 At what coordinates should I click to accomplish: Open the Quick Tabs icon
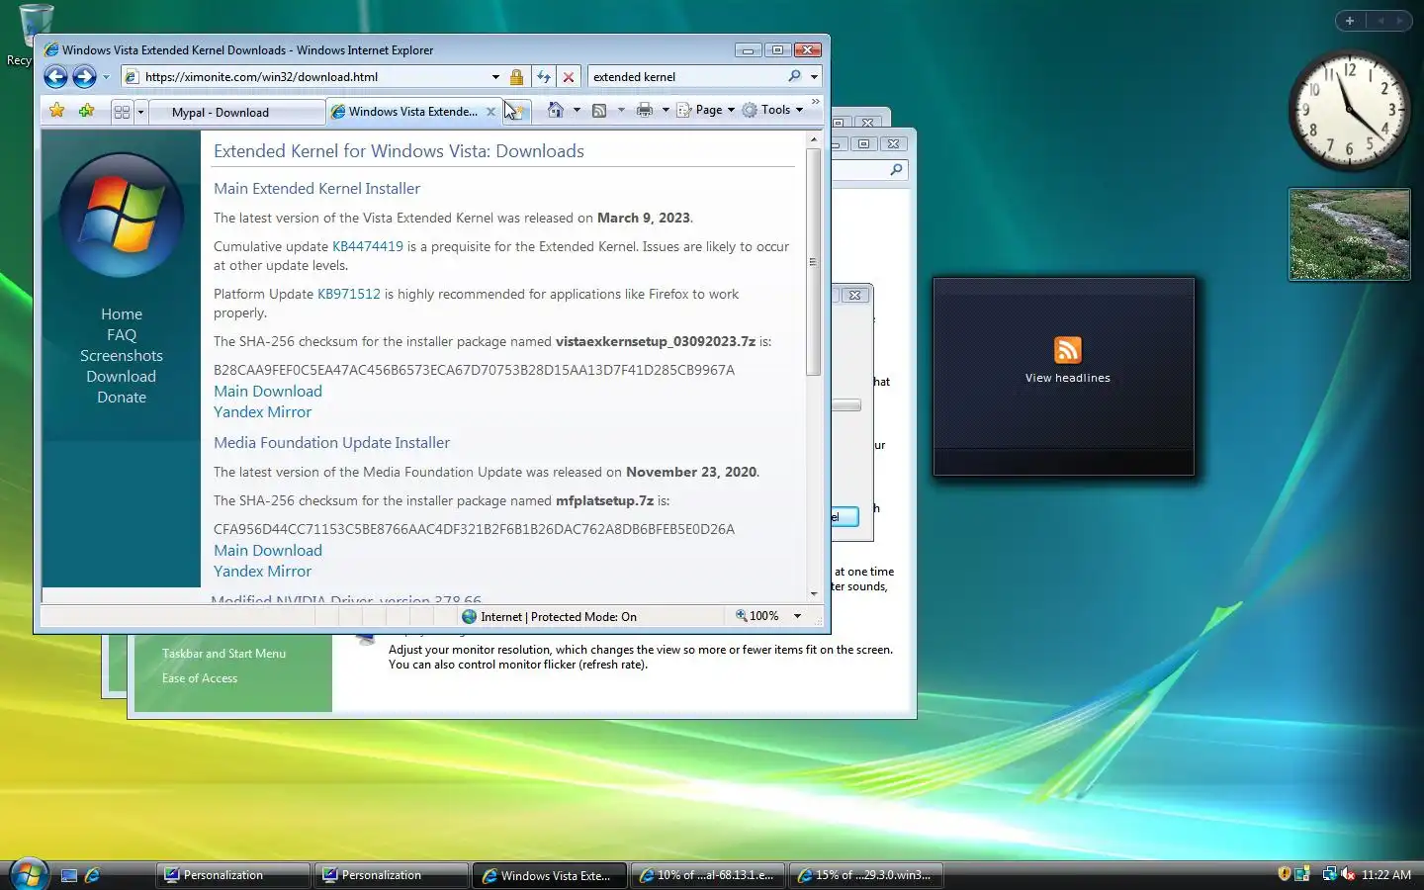click(x=122, y=112)
